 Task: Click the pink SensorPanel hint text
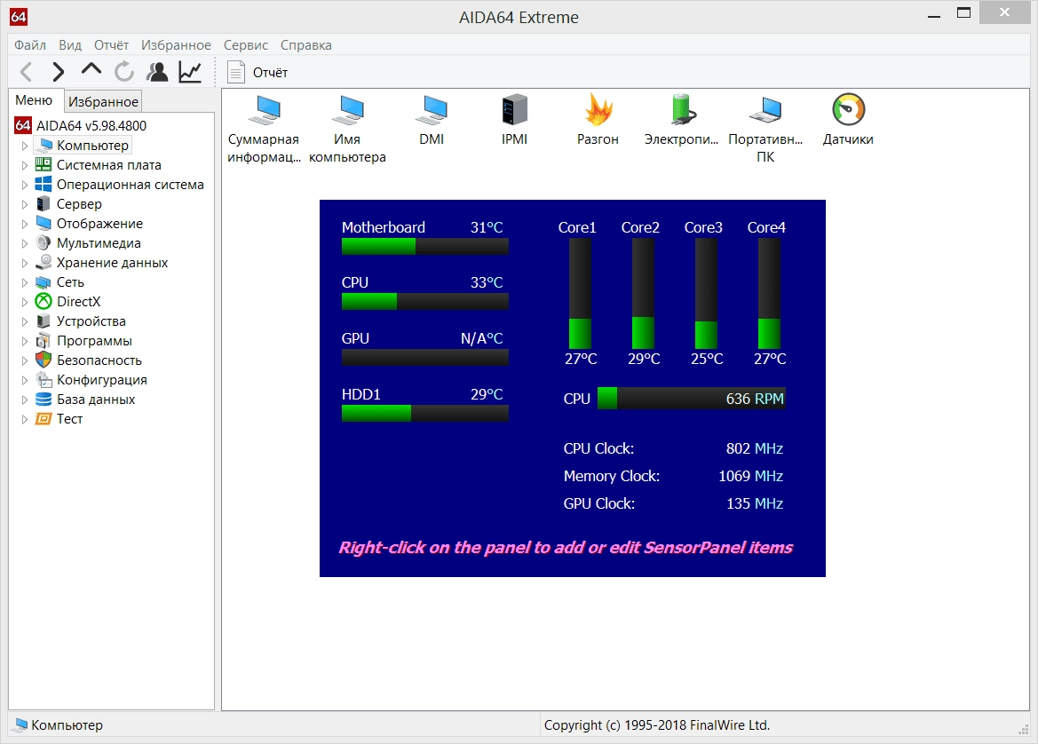566,548
